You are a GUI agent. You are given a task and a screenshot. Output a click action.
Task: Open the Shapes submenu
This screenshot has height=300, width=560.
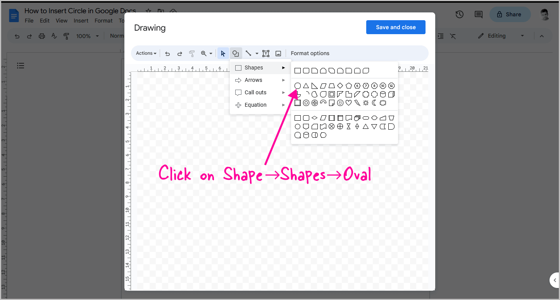260,68
